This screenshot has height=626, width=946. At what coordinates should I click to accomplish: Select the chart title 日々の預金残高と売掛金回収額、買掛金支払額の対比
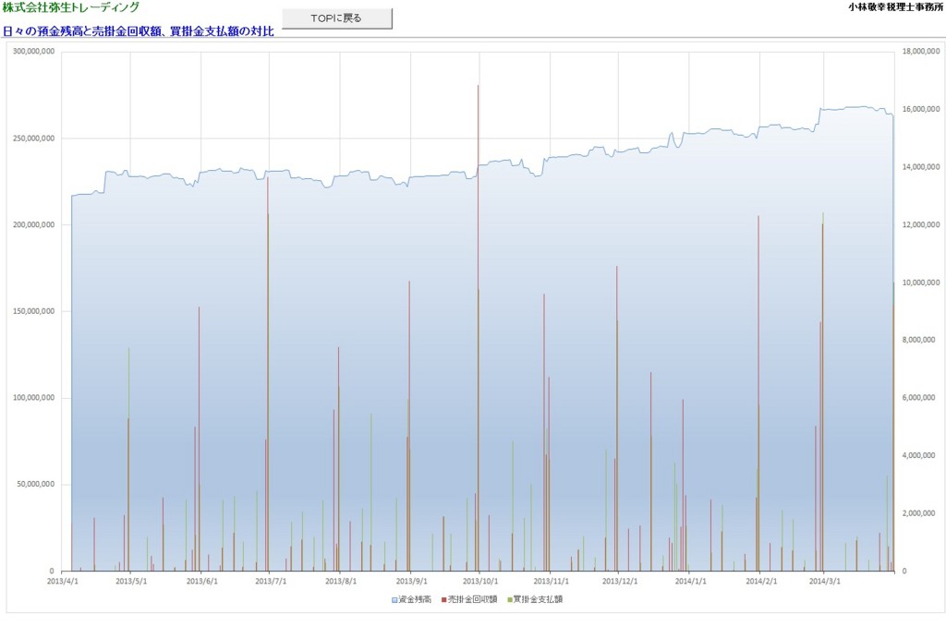(139, 31)
